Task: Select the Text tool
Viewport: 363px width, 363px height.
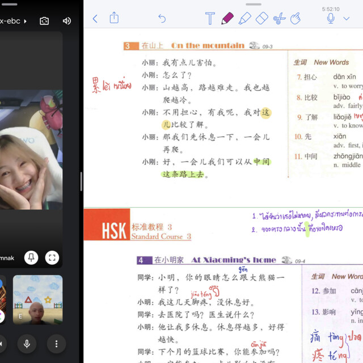Action: tap(210, 18)
